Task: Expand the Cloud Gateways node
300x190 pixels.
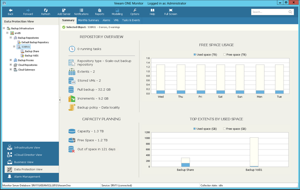Action: coord(11,69)
